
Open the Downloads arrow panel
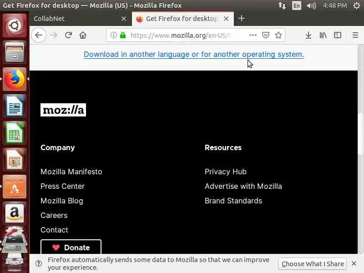(x=308, y=35)
